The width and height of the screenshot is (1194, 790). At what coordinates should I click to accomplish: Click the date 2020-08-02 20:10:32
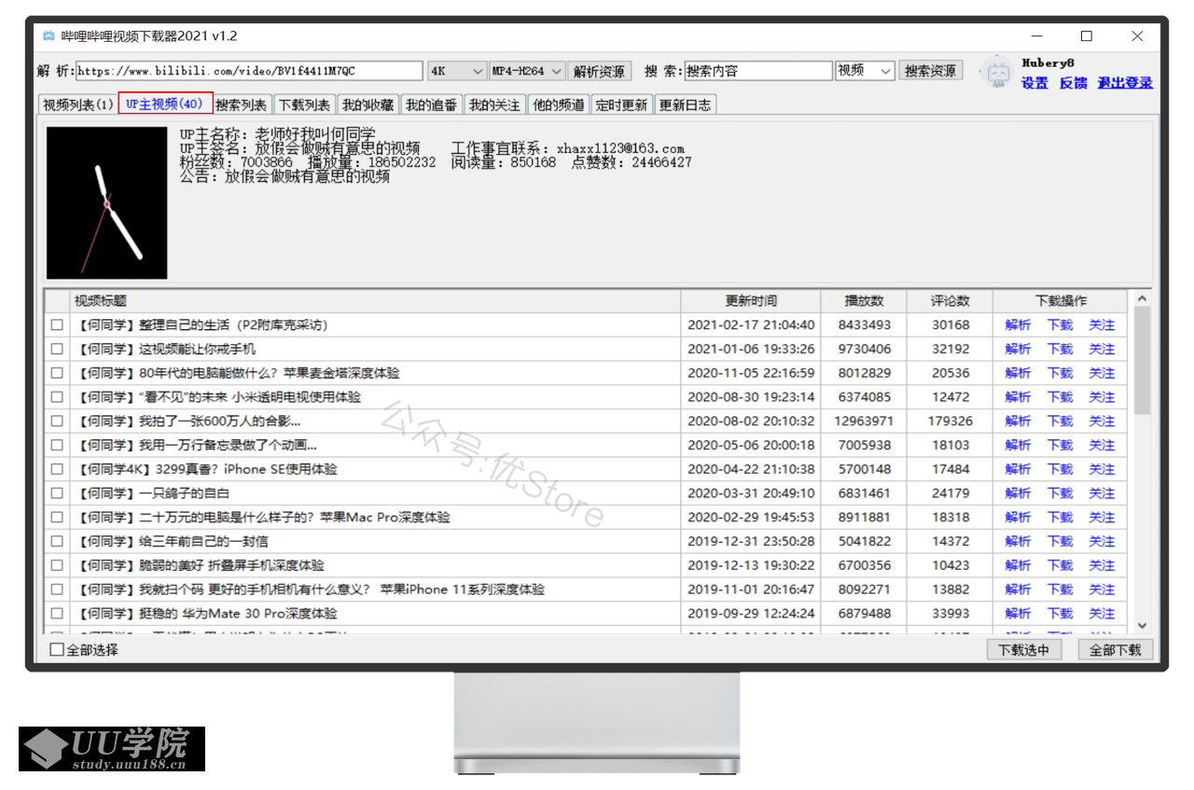pyautogui.click(x=751, y=422)
